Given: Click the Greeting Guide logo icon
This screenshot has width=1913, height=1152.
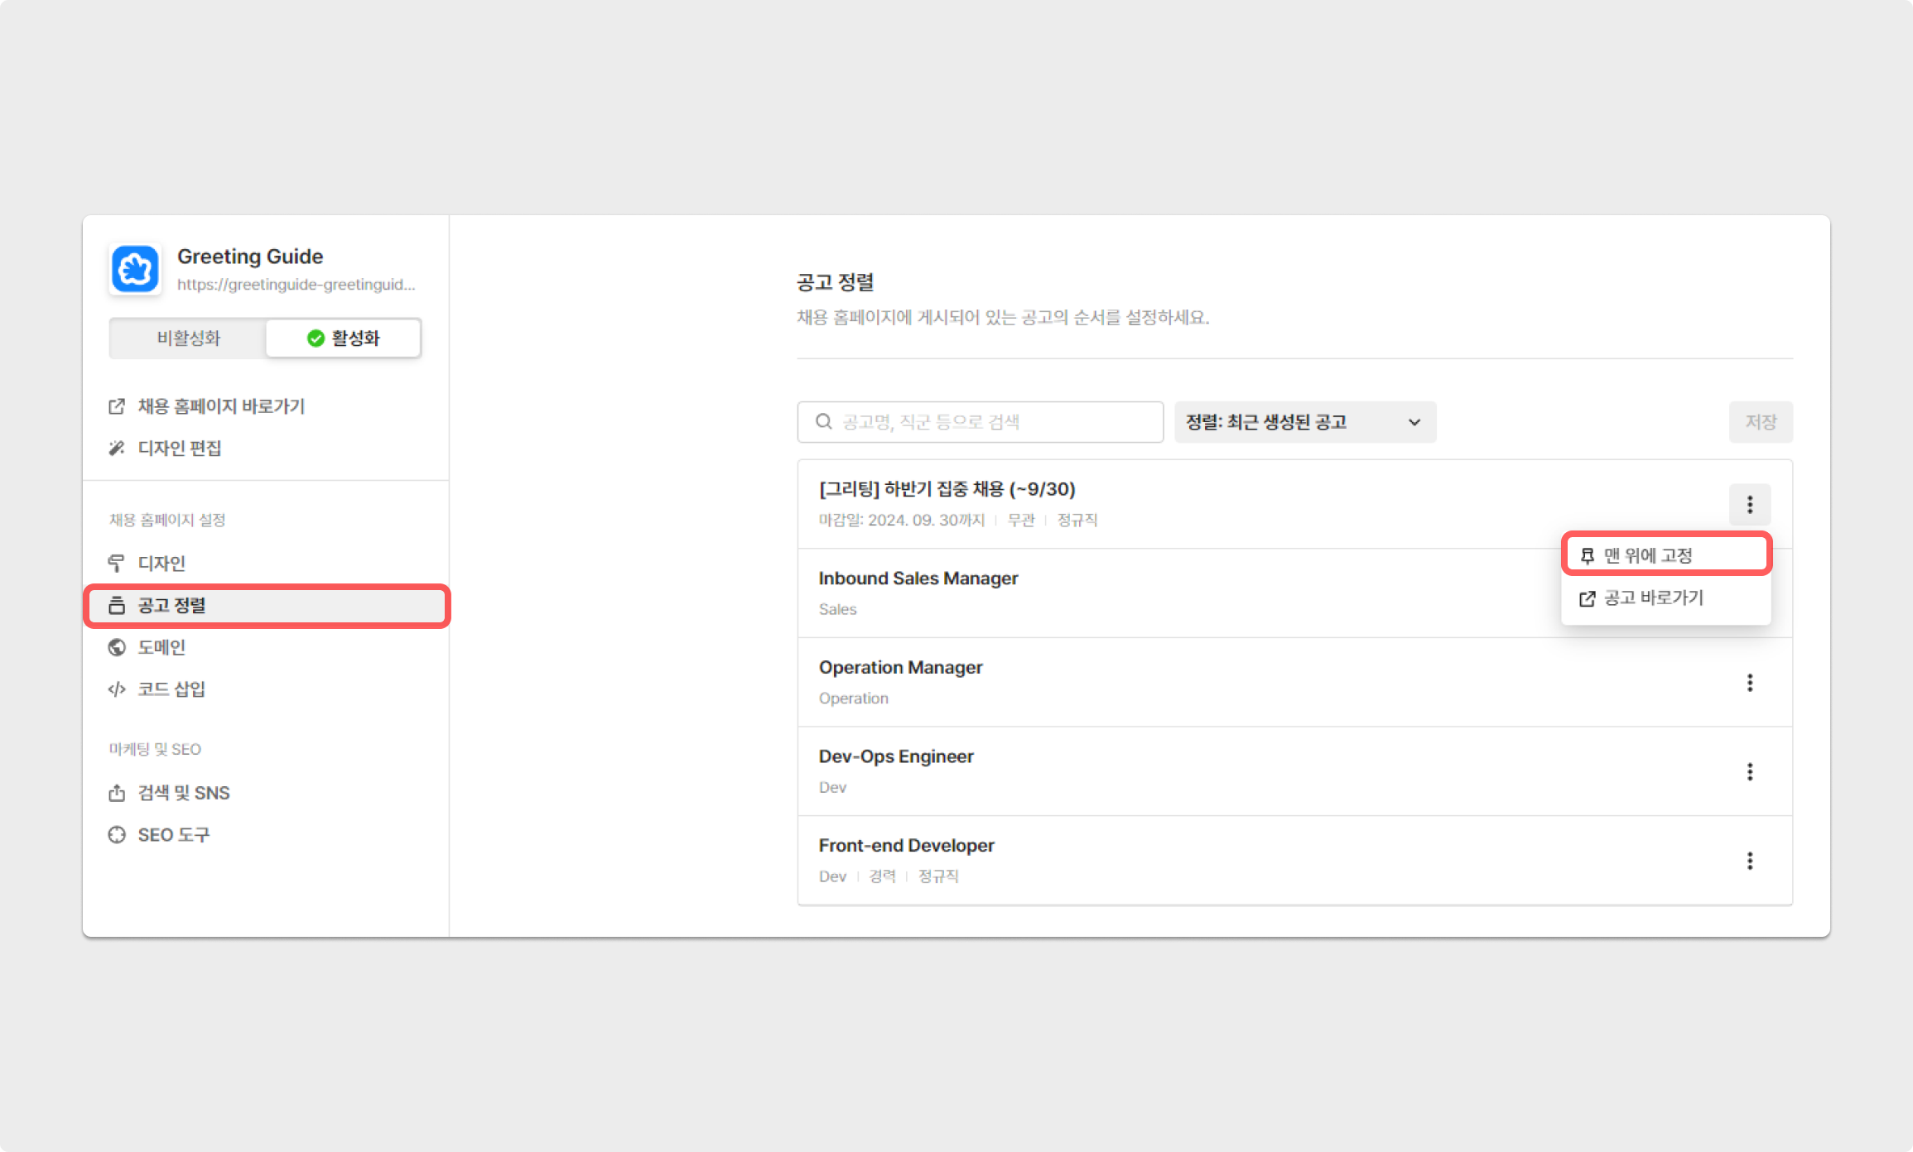Looking at the screenshot, I should point(135,269).
